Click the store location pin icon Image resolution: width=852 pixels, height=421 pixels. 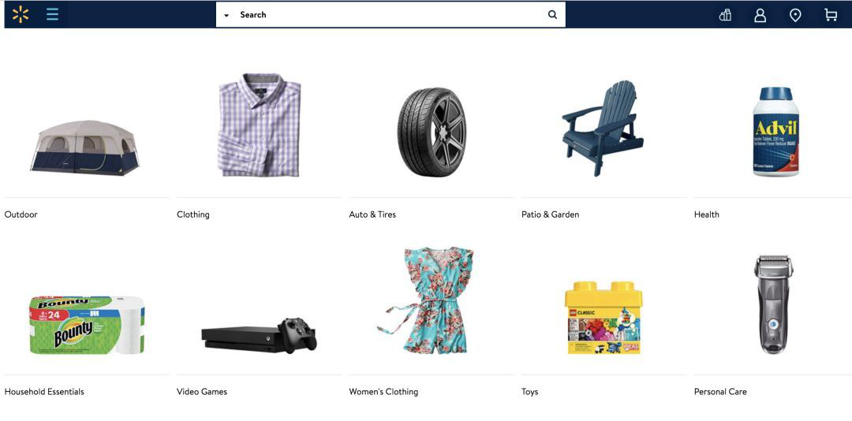795,15
